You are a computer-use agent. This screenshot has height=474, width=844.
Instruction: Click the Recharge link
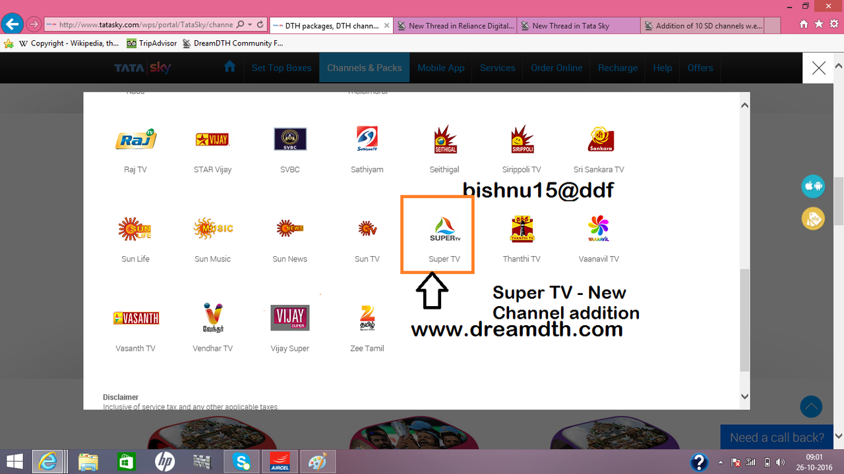pos(618,68)
